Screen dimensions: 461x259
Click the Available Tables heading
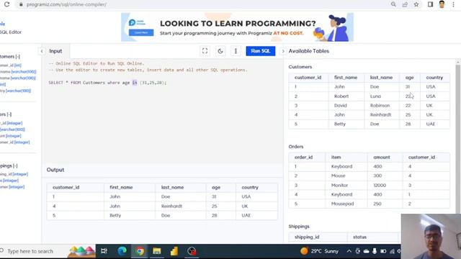[x=309, y=51]
